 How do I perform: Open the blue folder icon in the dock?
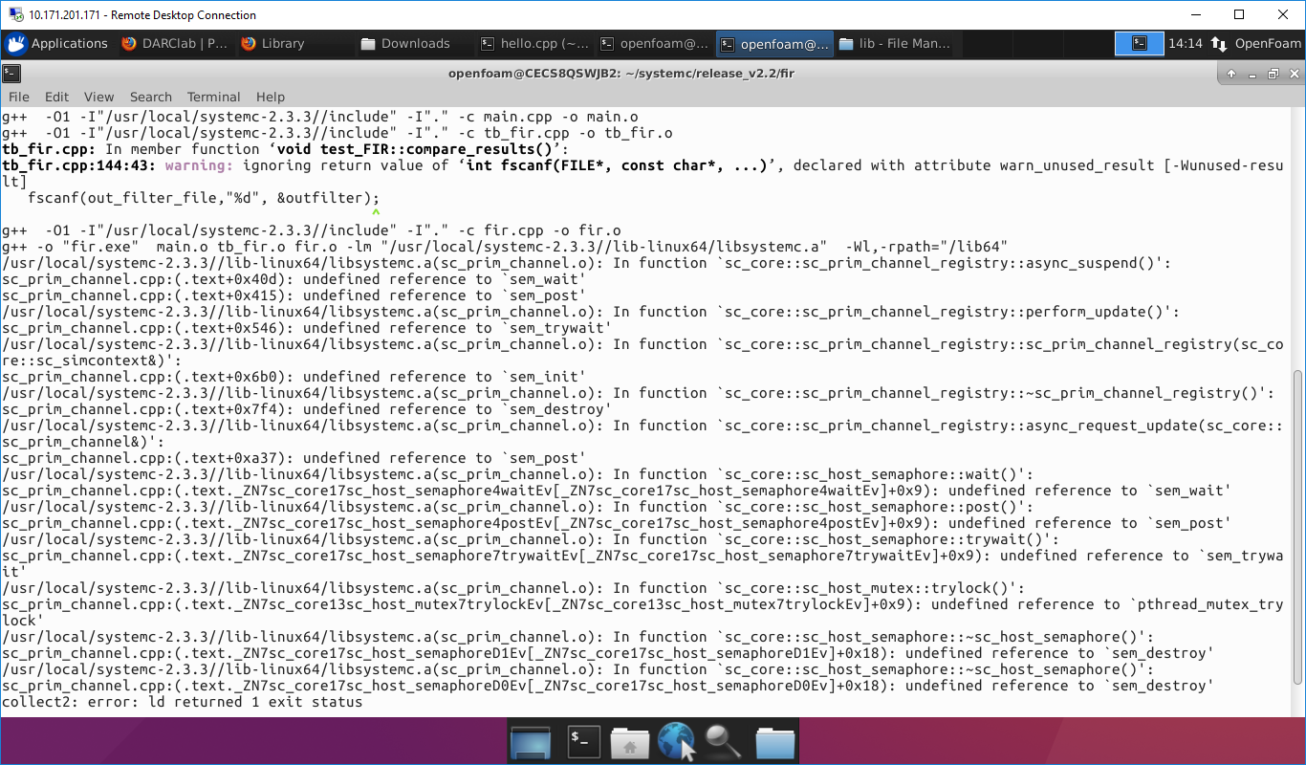click(774, 741)
